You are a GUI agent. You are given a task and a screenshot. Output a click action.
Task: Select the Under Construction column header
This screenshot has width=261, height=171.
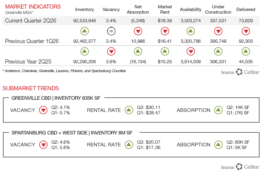pyautogui.click(x=218, y=9)
